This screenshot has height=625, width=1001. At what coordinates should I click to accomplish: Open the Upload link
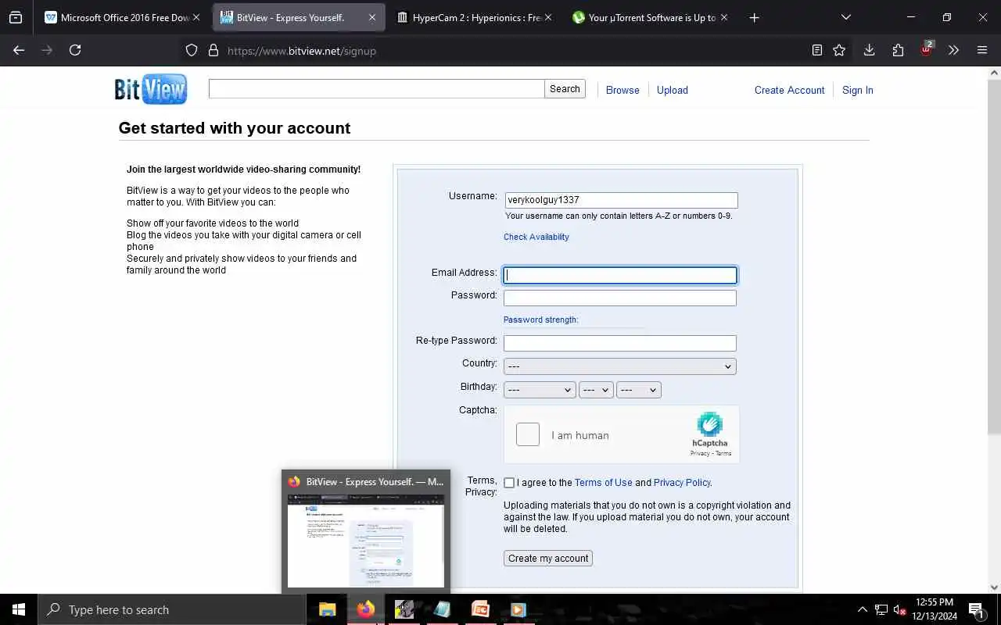click(x=673, y=90)
